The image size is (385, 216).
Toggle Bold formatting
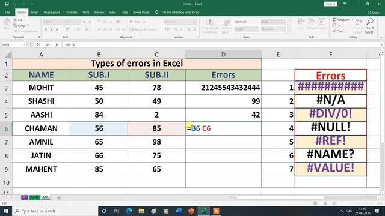click(46, 29)
